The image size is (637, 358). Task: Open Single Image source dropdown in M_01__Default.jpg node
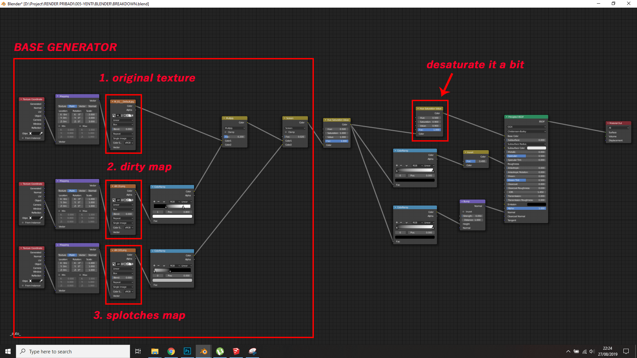click(123, 139)
